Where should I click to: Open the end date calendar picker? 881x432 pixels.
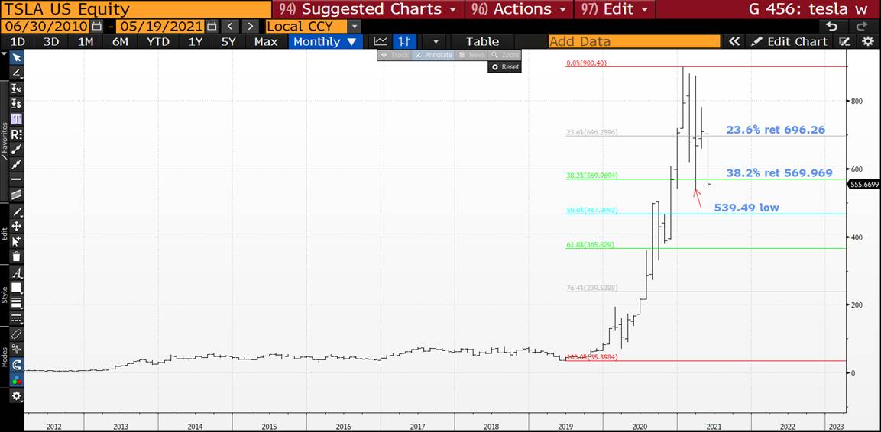[x=211, y=27]
